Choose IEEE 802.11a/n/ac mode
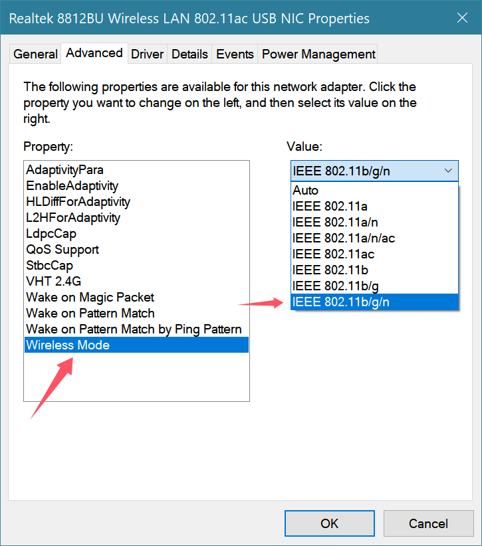 click(374, 238)
